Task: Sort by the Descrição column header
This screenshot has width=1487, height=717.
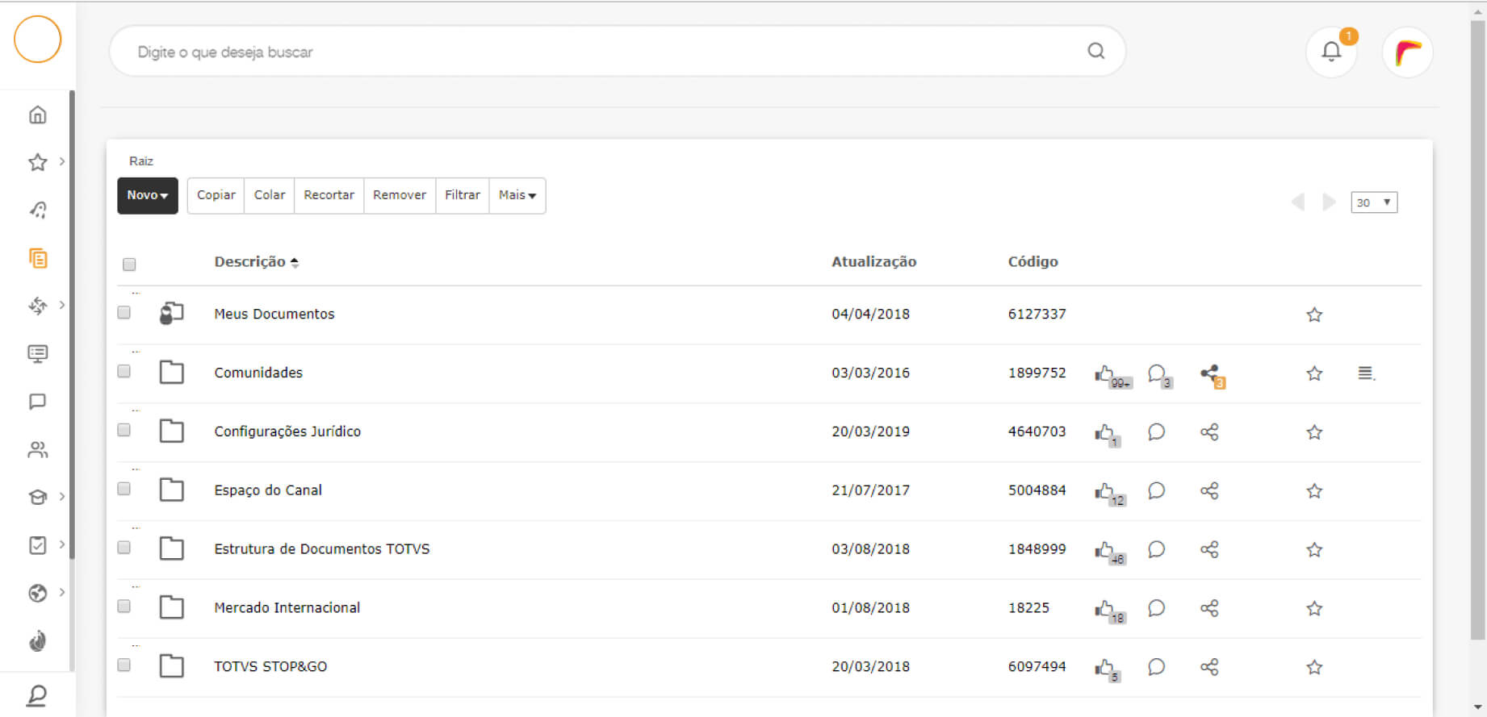Action: tap(250, 262)
